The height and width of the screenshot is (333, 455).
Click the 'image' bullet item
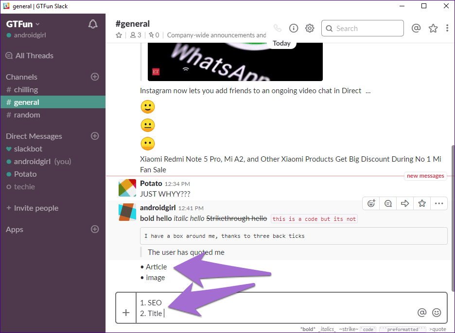point(155,278)
